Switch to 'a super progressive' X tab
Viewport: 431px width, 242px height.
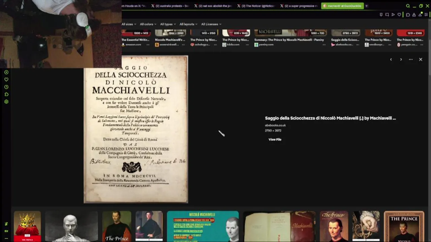[x=299, y=6]
